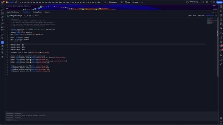Screen dimensions: 223x125
Task: Enter fullscreen mode from top toolbar
Action: 210,2
